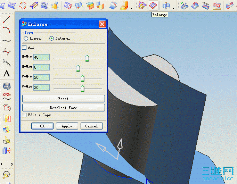Viewport: 237px width, 184px height.
Task: Select the blue grid Through Curves surface icon
Action: 12,6
